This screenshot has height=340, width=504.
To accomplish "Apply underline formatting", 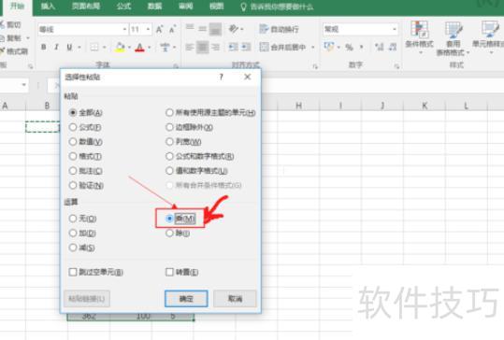I will [69, 48].
